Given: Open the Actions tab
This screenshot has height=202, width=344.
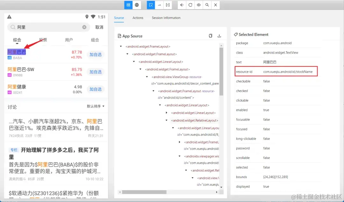Looking at the screenshot, I should [x=138, y=18].
